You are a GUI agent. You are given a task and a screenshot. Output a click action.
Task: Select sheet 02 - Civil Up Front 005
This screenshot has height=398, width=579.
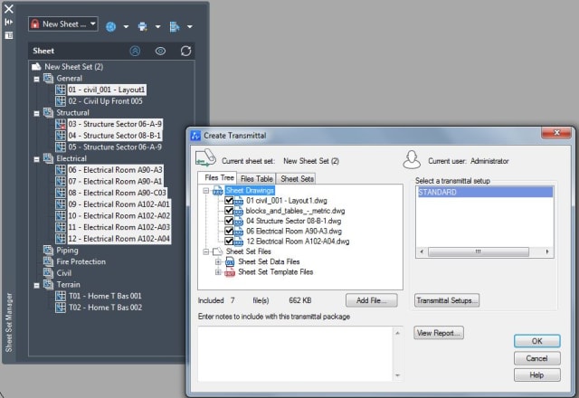[x=105, y=101]
